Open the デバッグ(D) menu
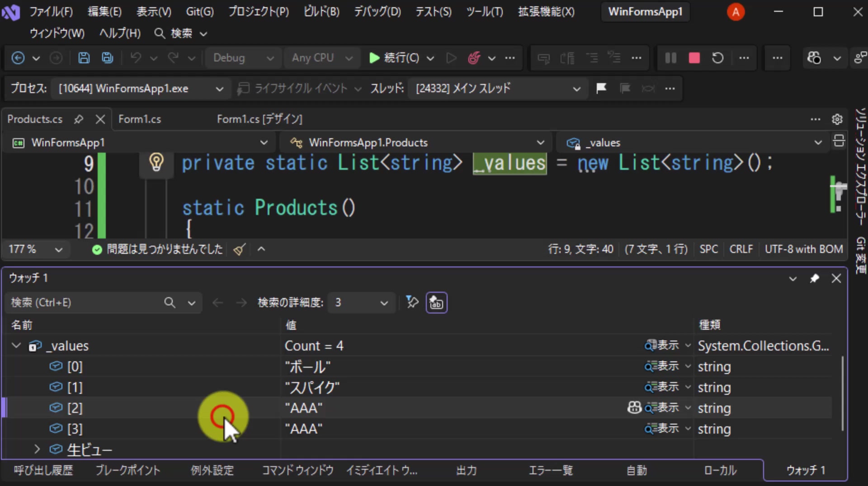The height and width of the screenshot is (486, 868). (x=377, y=12)
